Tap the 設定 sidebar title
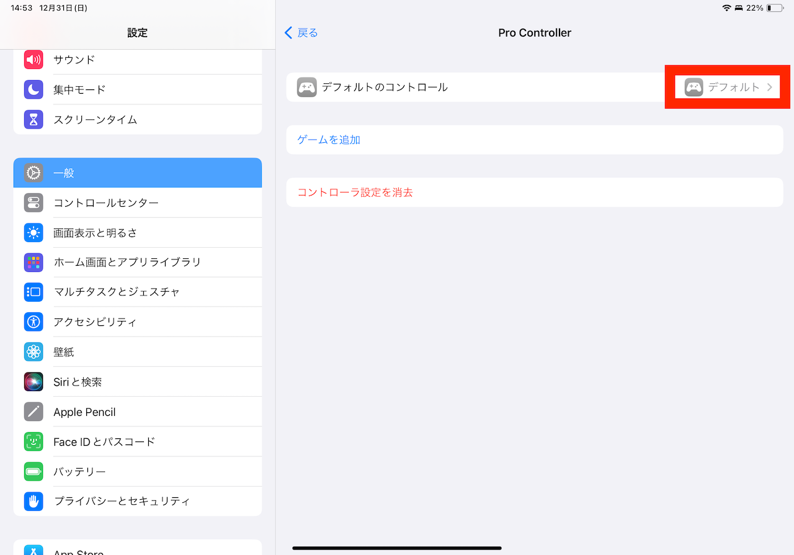This screenshot has width=794, height=555. [x=138, y=33]
